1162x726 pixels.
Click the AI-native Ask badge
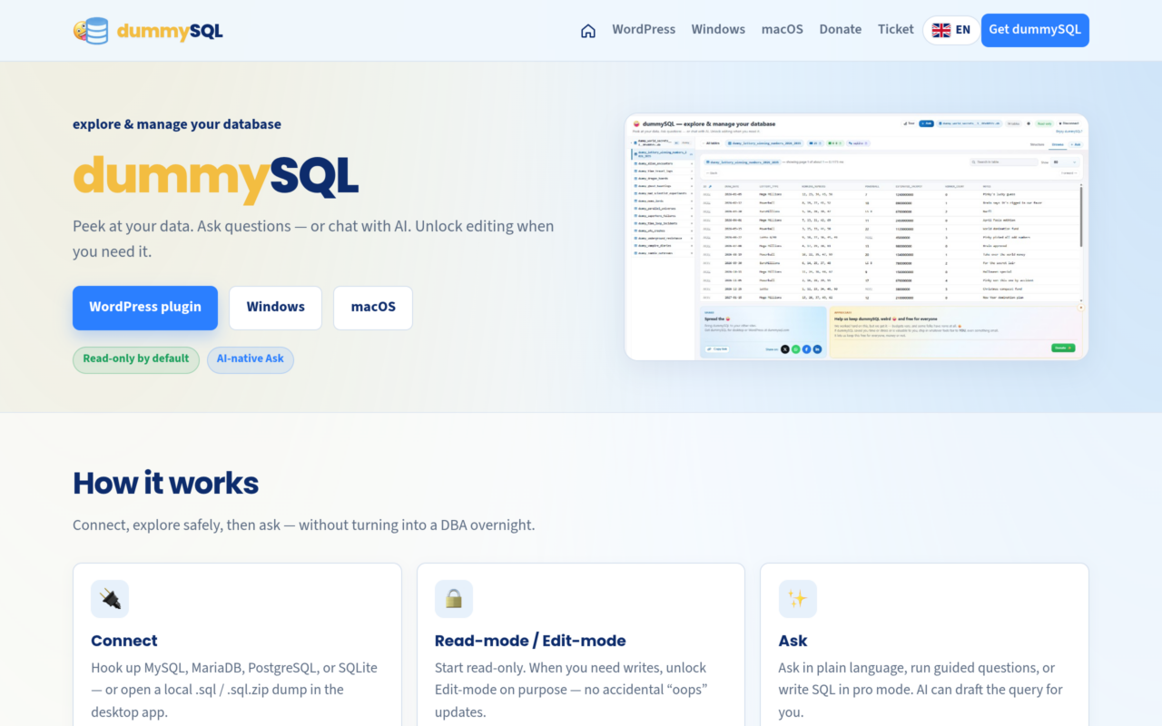click(x=251, y=359)
